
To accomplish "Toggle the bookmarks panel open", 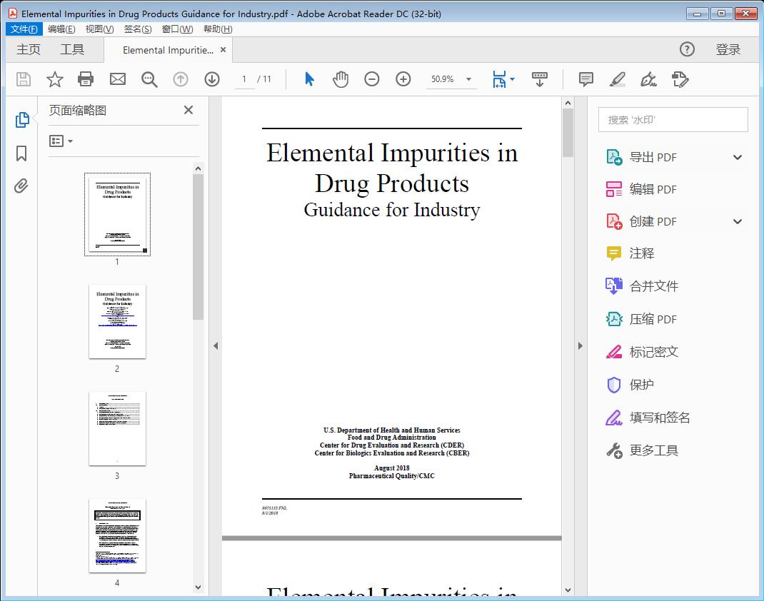I will tap(21, 153).
